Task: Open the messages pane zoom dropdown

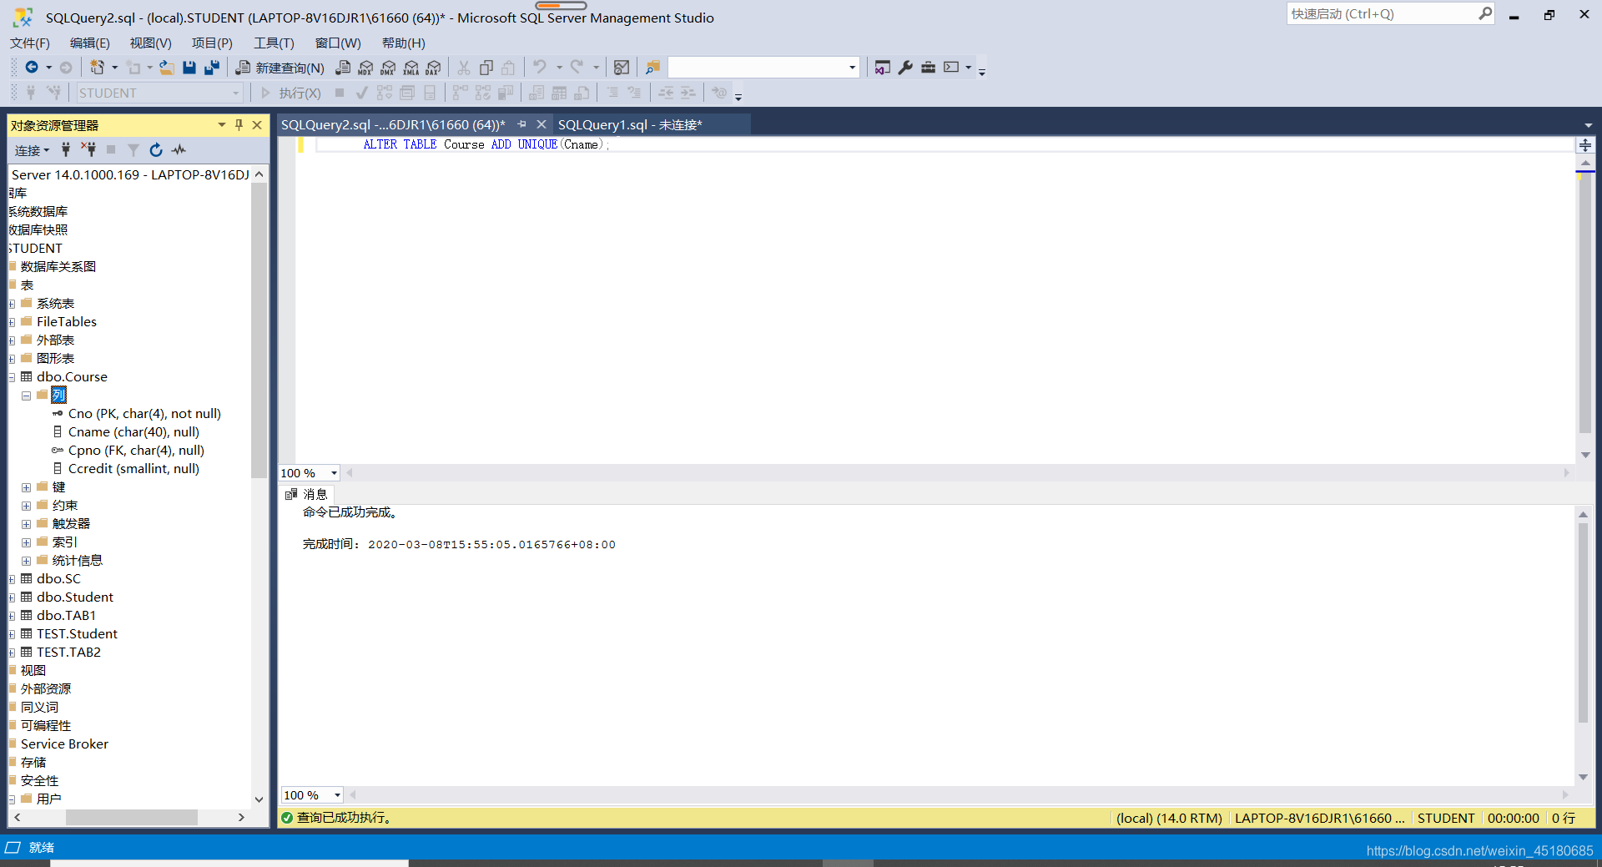Action: pyautogui.click(x=337, y=795)
